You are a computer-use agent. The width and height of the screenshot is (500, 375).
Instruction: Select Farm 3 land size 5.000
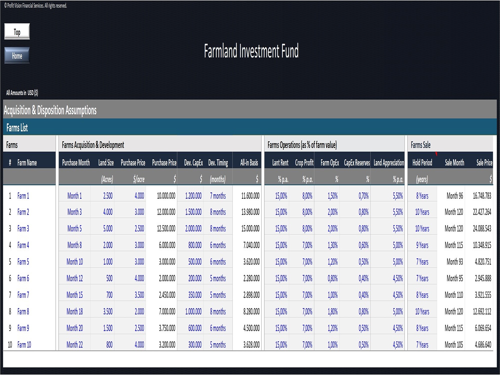[x=108, y=228]
